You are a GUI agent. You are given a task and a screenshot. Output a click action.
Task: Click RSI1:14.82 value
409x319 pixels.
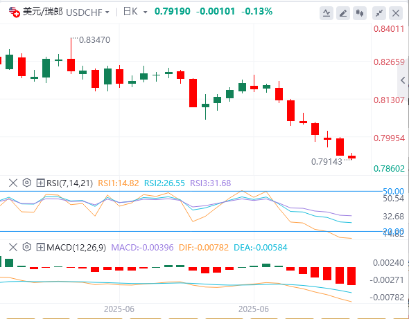point(119,183)
